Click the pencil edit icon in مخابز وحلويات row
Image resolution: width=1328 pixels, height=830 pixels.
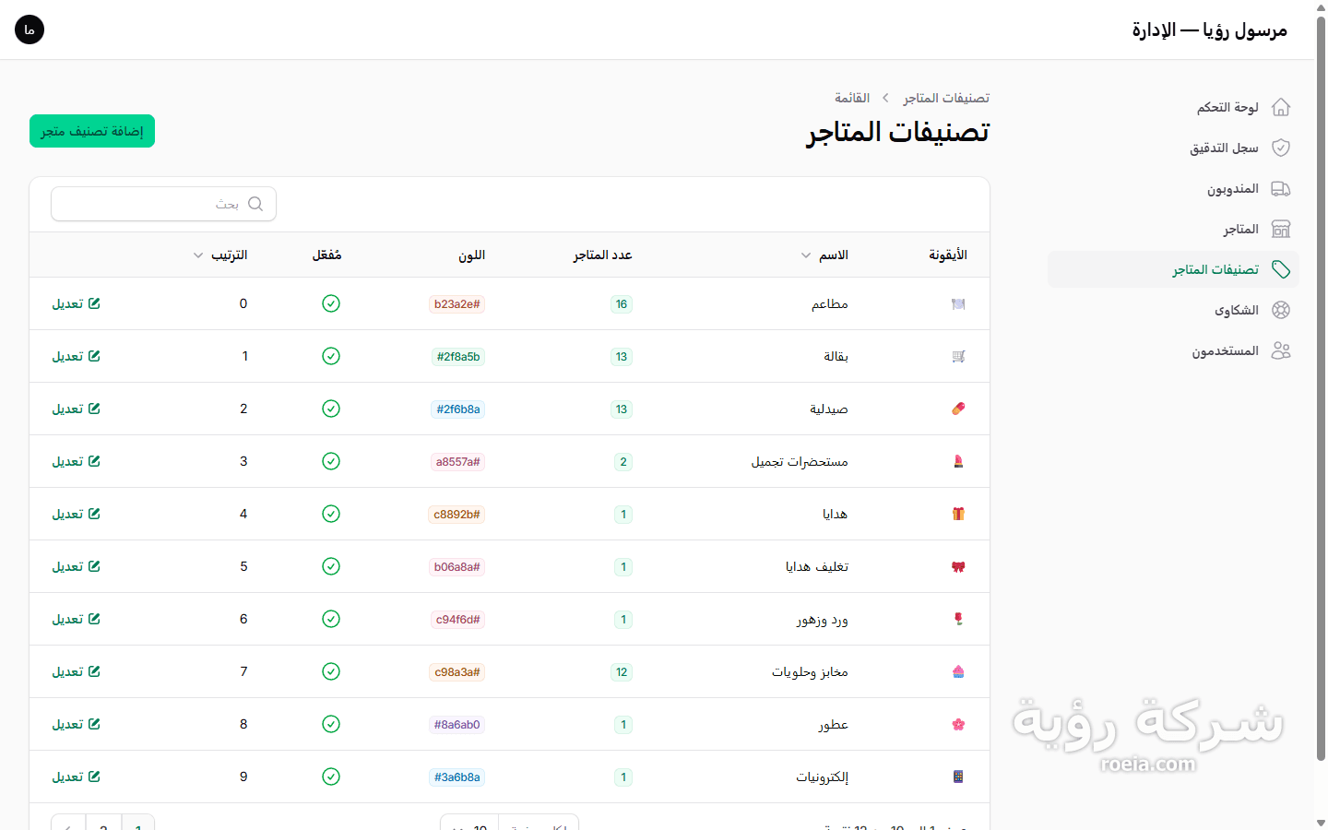click(x=94, y=671)
